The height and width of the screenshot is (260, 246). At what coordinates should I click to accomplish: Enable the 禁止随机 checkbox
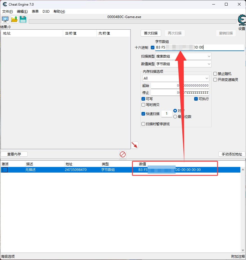pyautogui.click(x=215, y=74)
